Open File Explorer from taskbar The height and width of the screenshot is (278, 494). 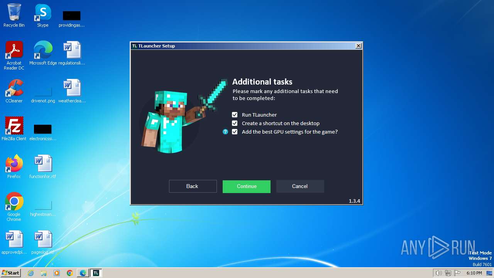44,273
